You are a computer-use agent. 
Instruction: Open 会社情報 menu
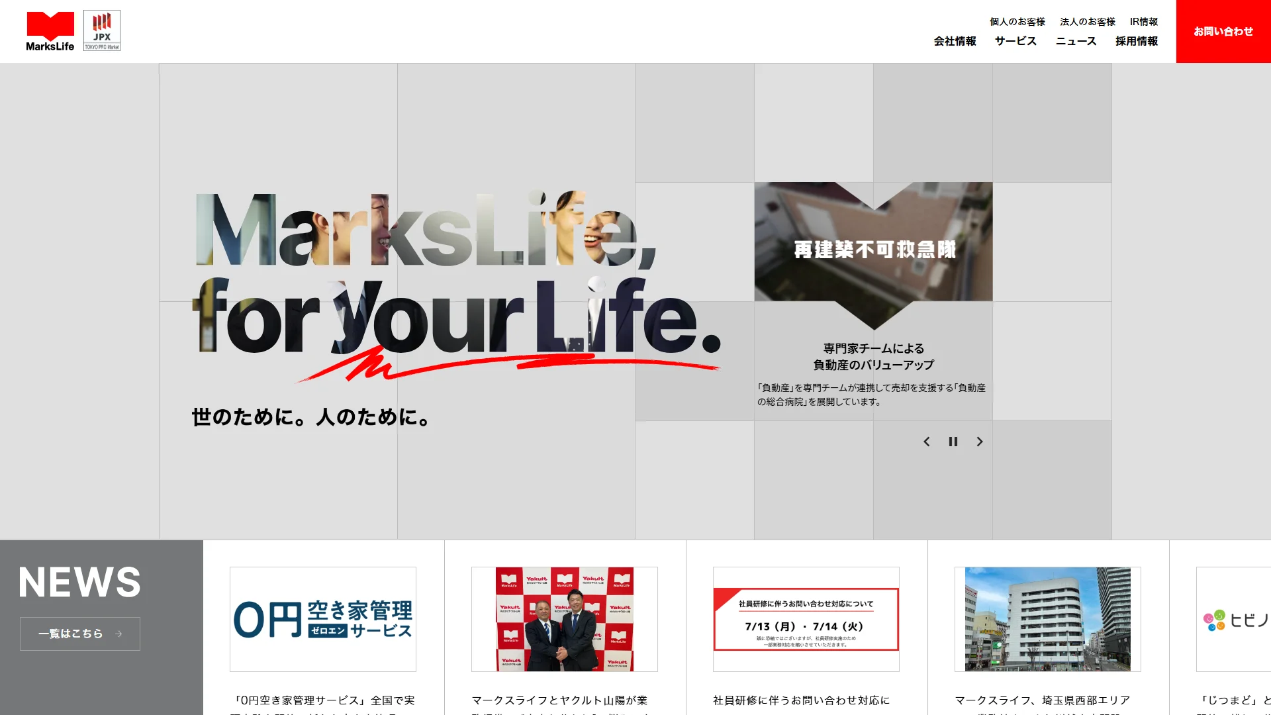[955, 41]
